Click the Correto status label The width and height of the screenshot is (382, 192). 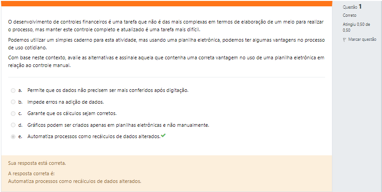click(350, 15)
